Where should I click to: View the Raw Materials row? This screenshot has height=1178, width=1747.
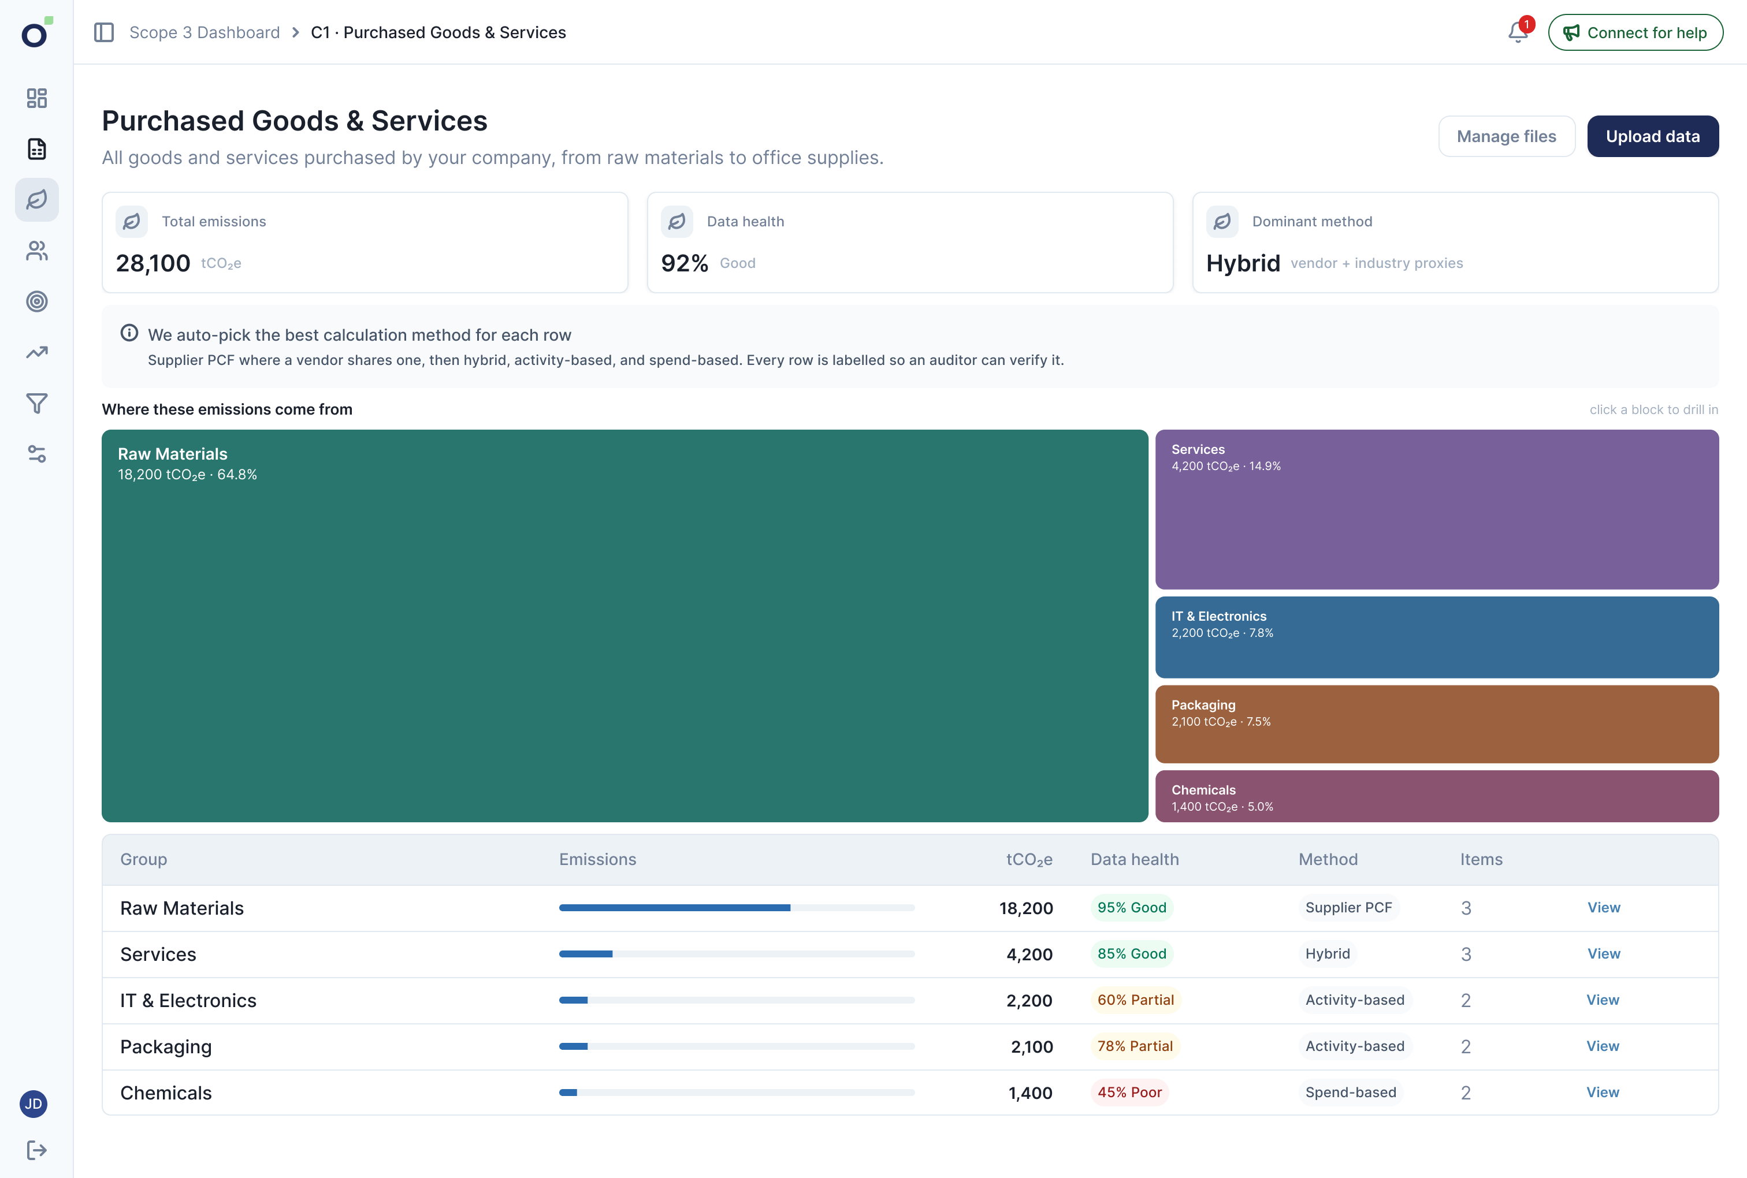[1604, 908]
